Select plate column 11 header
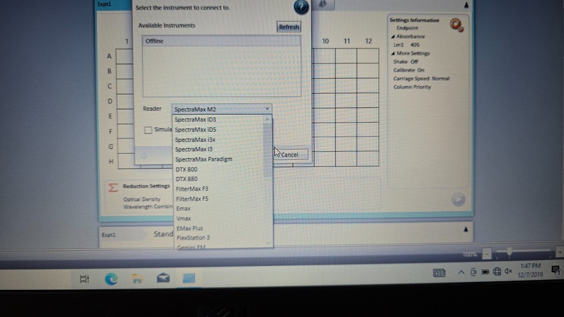 click(x=346, y=41)
